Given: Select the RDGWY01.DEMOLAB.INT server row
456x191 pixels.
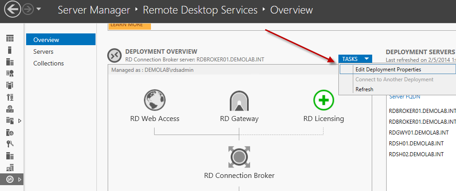Looking at the screenshot, I should [x=419, y=132].
